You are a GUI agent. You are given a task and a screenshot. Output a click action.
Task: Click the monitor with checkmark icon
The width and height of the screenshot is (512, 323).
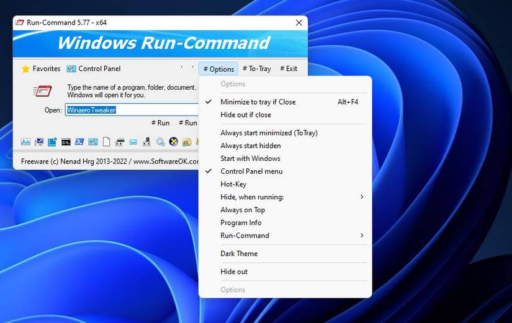pos(39,142)
